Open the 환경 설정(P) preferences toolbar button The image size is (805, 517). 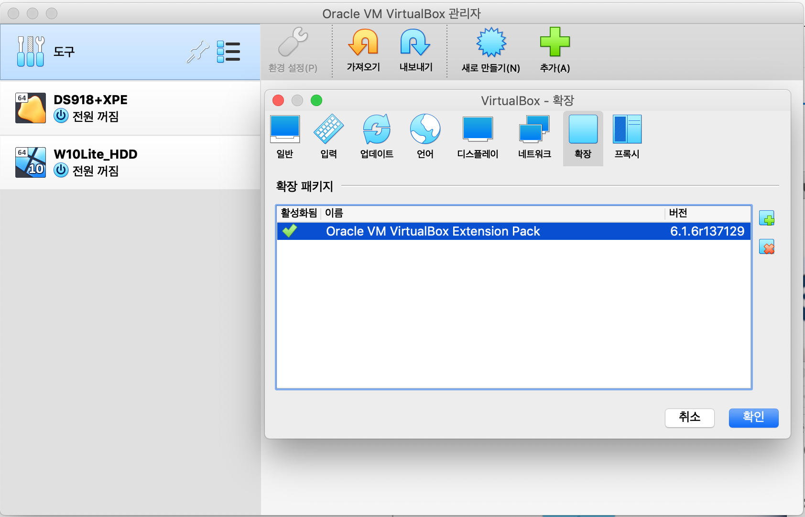(293, 51)
